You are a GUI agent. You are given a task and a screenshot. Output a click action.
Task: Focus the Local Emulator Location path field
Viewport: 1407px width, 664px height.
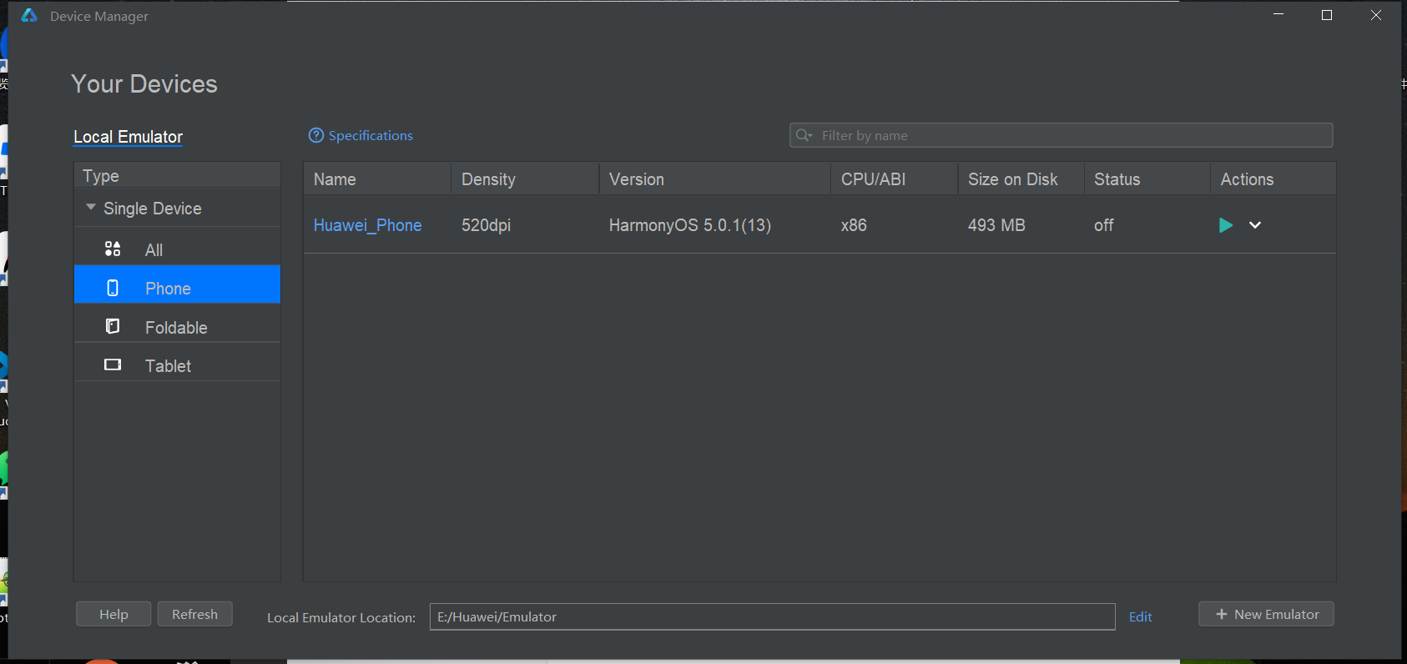pos(772,616)
